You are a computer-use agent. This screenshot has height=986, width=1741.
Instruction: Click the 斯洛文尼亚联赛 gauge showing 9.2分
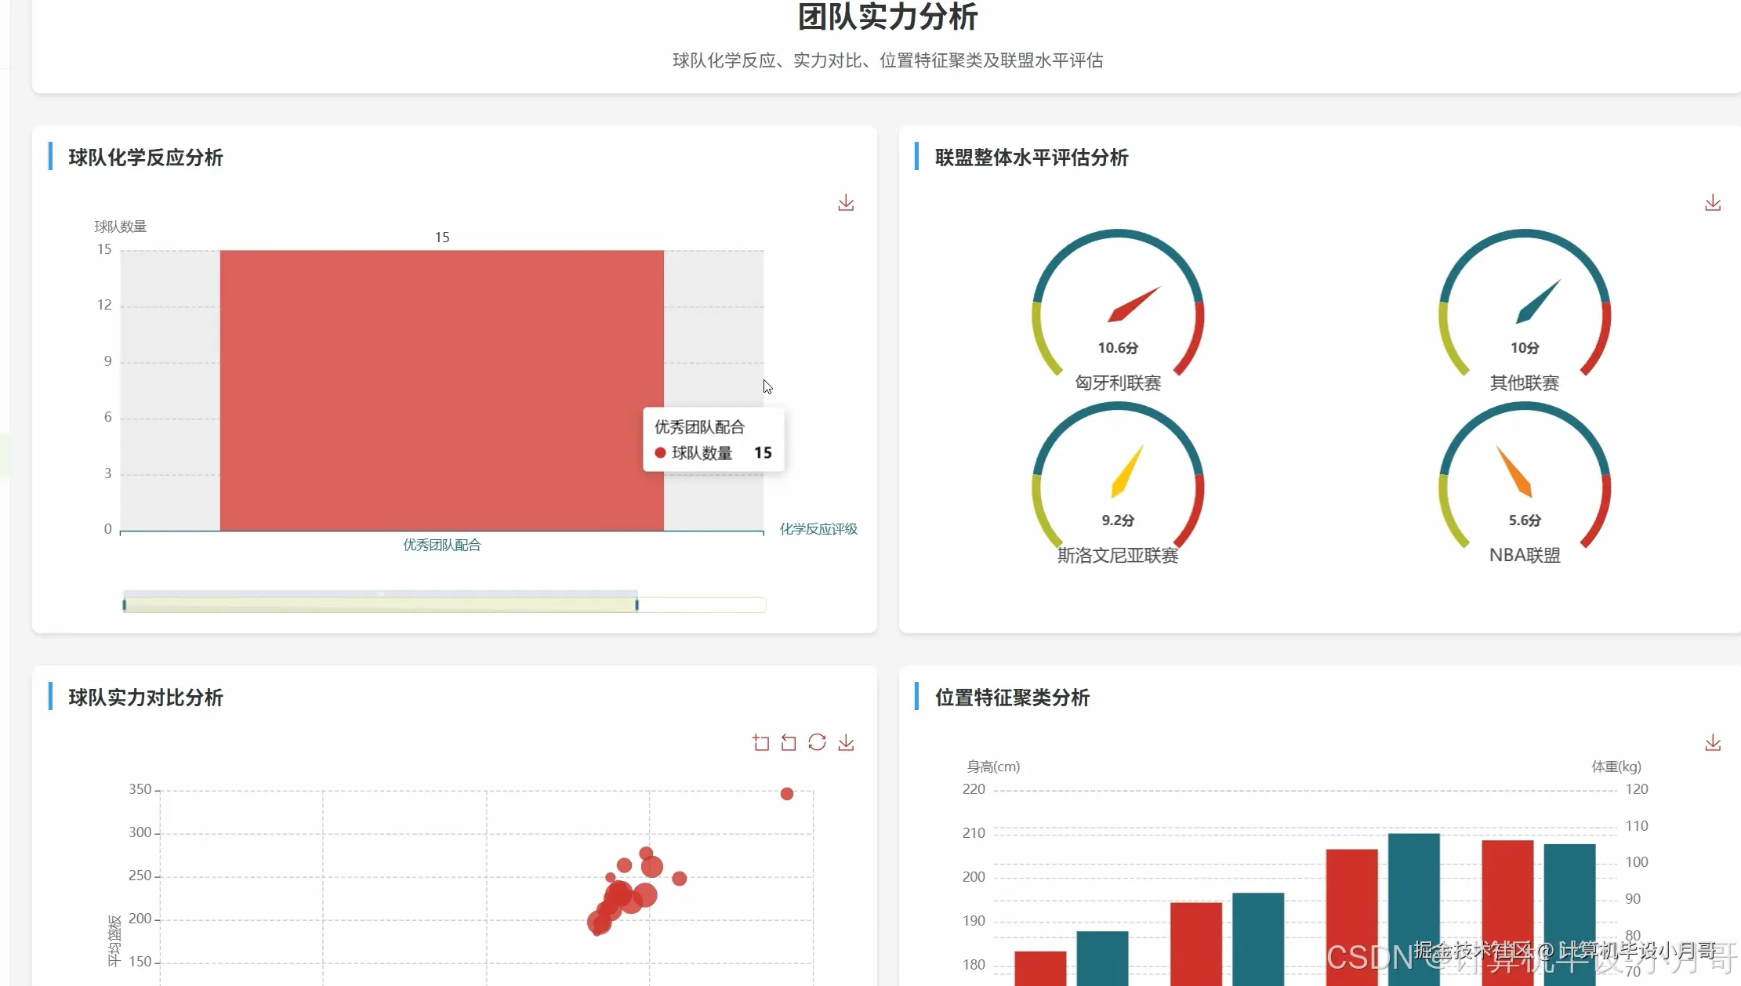pos(1118,483)
